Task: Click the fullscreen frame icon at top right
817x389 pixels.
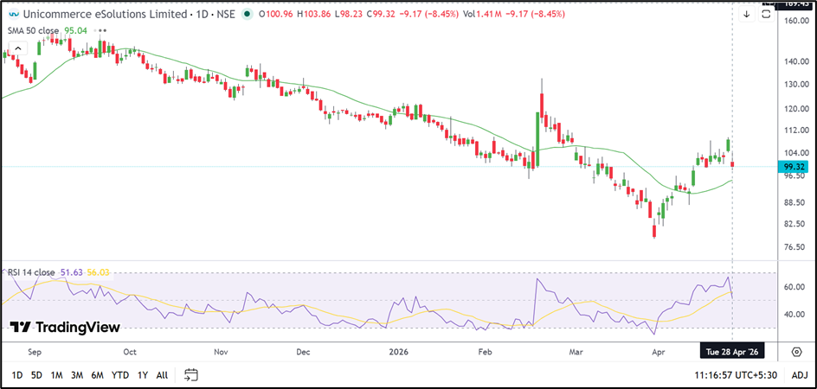Action: [x=765, y=14]
